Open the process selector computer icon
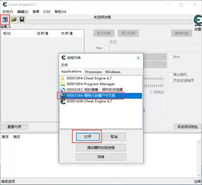The width and height of the screenshot is (202, 185). (5, 20)
